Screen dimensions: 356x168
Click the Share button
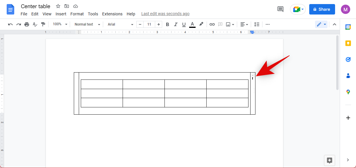[322, 9]
